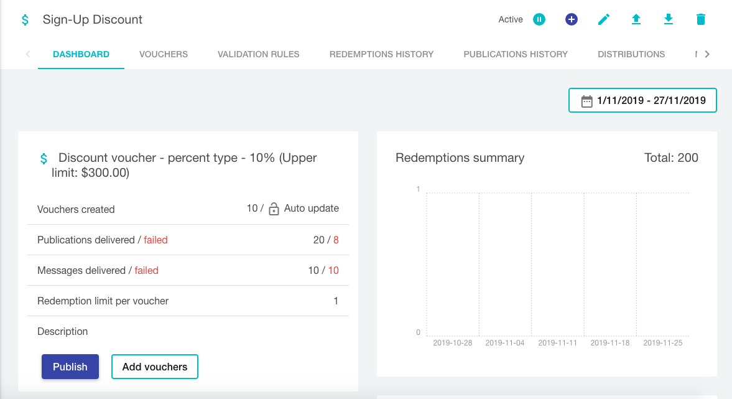Edit campaign with the pencil icon

pyautogui.click(x=604, y=19)
